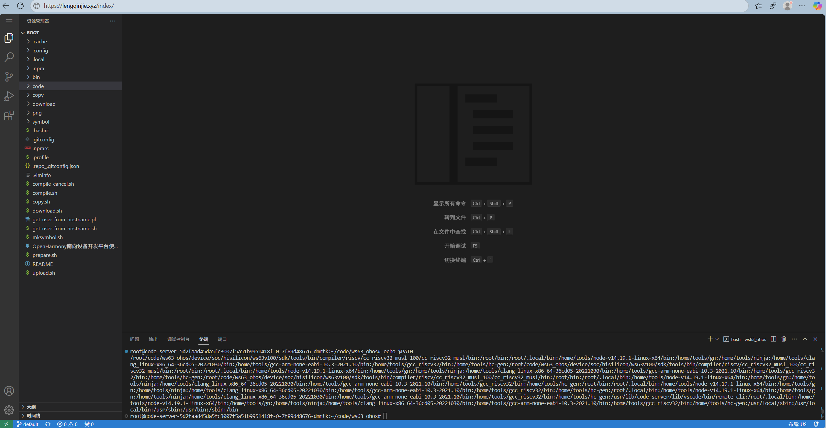The width and height of the screenshot is (826, 428).
Task: Open problems via the errors and warnings counter
Action: tap(67, 424)
